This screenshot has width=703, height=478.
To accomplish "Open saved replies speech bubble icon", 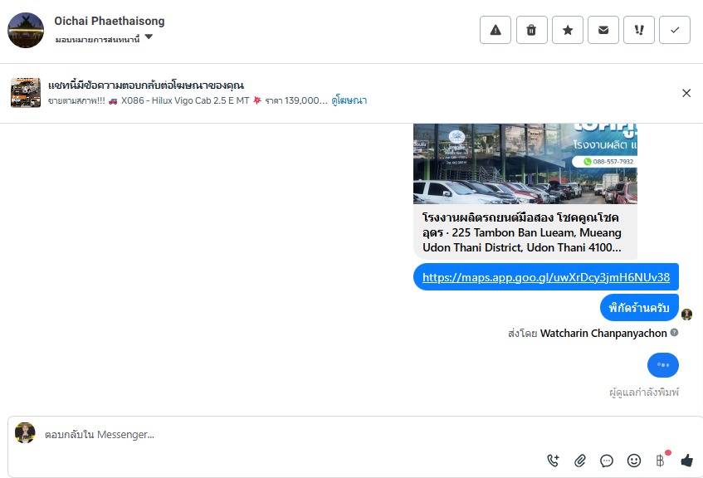I will click(607, 461).
